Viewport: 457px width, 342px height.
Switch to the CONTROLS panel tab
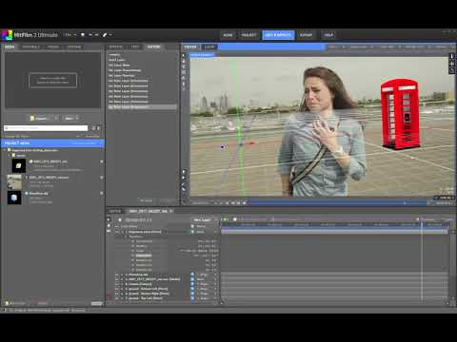click(30, 47)
